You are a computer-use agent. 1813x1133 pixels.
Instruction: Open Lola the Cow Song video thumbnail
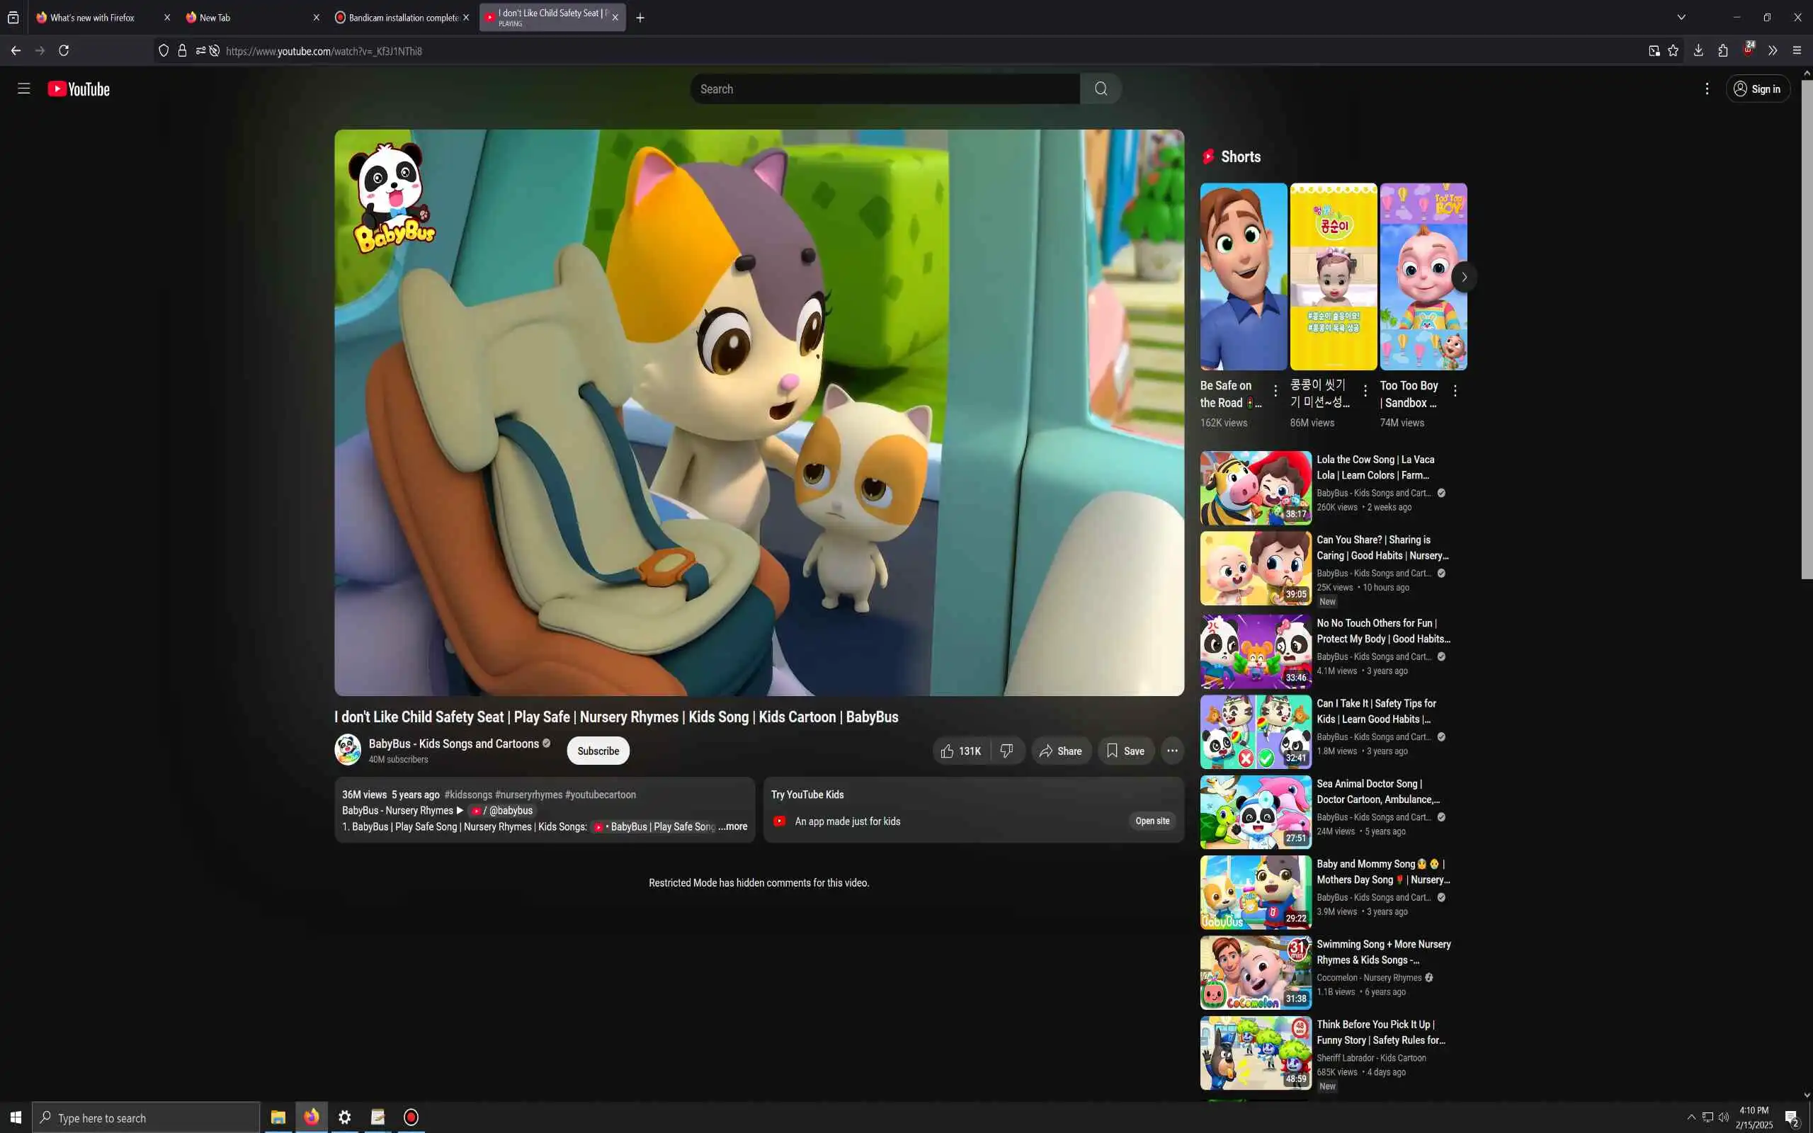(1256, 488)
